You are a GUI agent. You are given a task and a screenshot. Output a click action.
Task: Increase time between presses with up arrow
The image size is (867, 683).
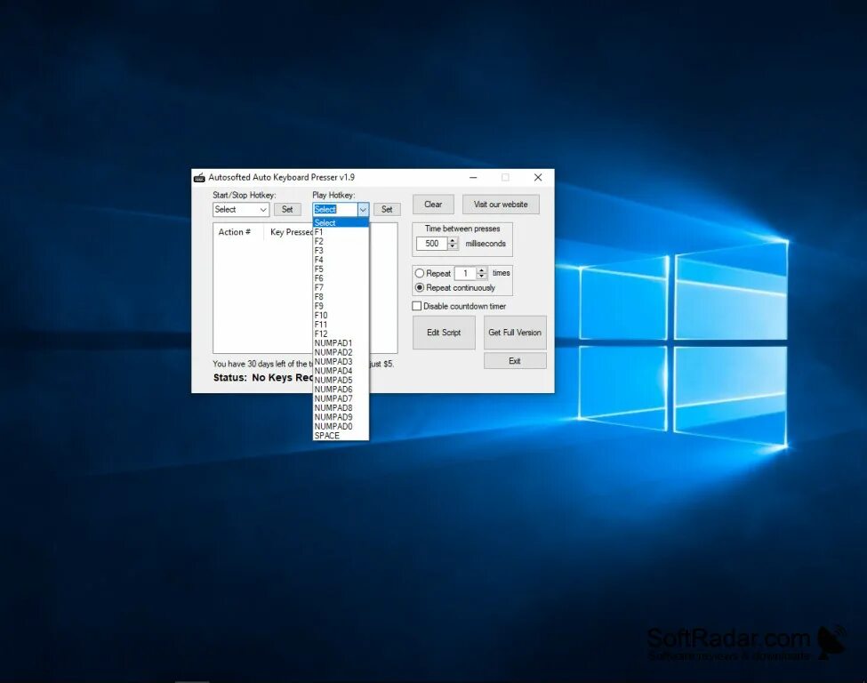(x=453, y=240)
